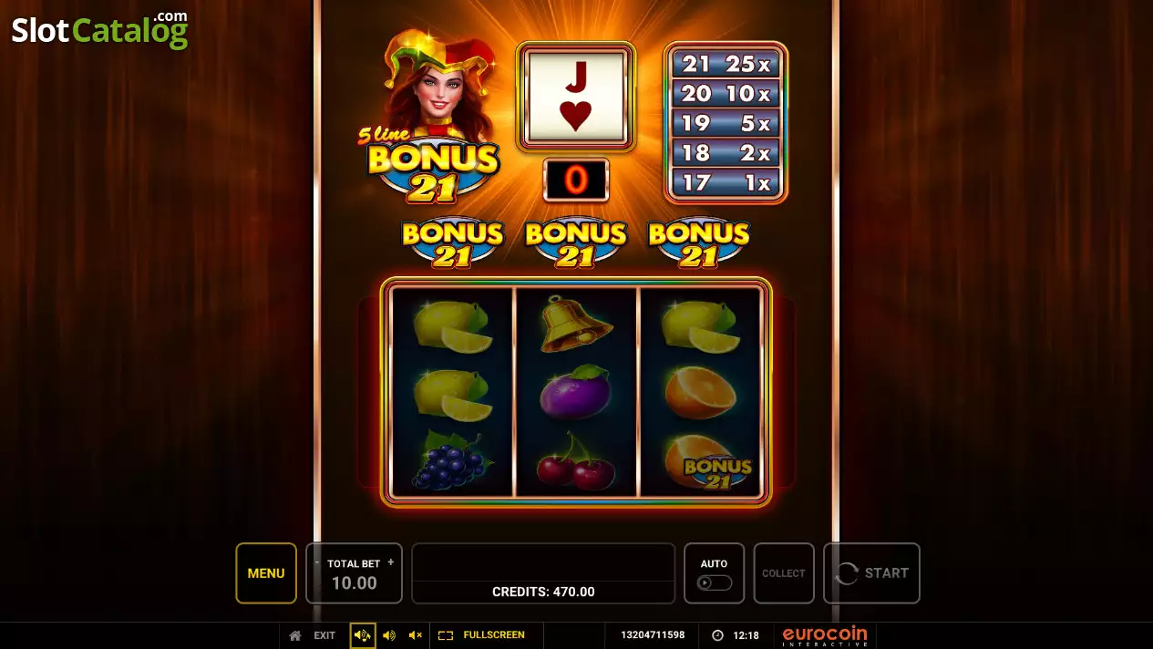This screenshot has width=1153, height=649.
Task: Click the FULLSCREEN text label
Action: pyautogui.click(x=494, y=635)
